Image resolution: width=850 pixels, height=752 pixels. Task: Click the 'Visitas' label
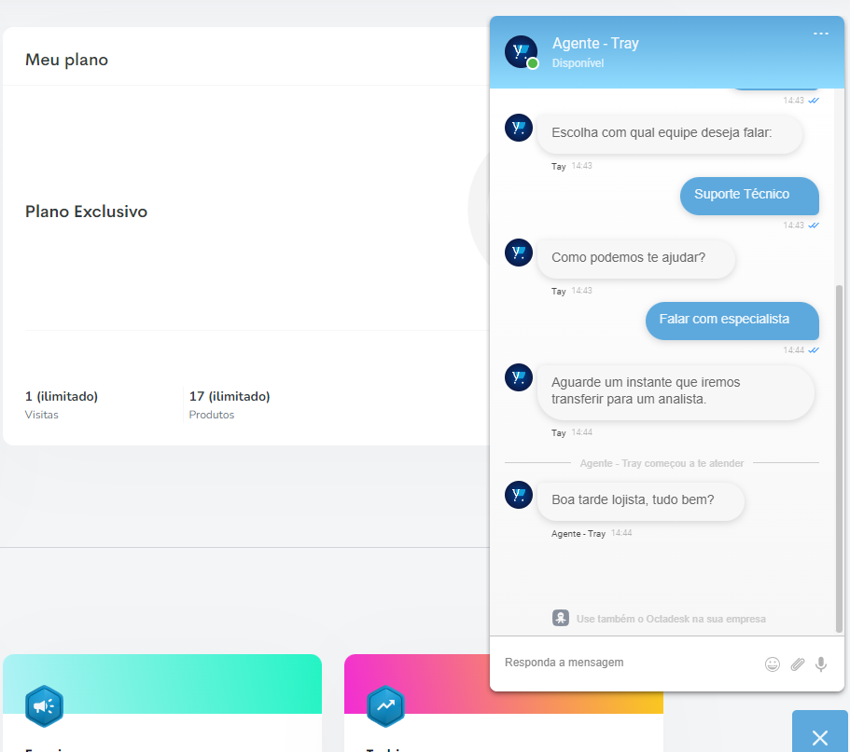(x=42, y=415)
